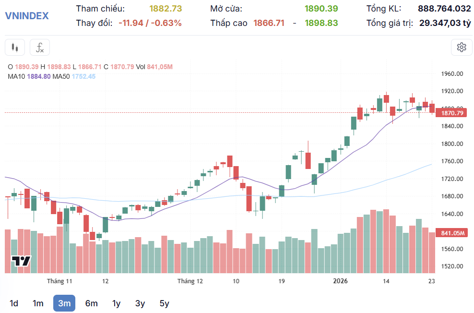The width and height of the screenshot is (474, 313).
Task: Click the TradingView logo on the chart
Action: click(22, 262)
